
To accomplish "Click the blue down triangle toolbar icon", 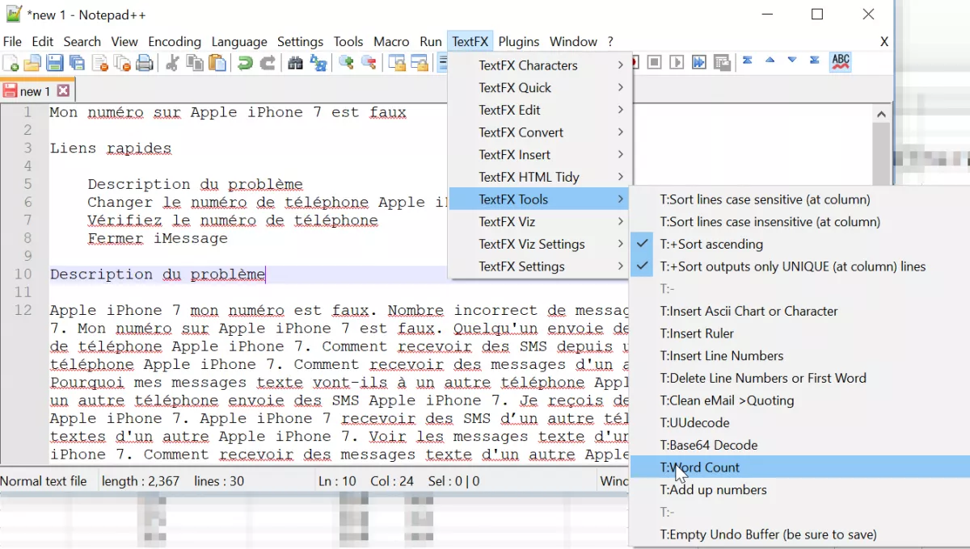I will (792, 61).
